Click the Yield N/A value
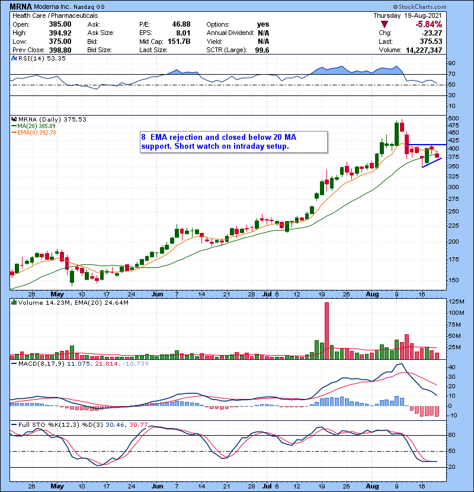The height and width of the screenshot is (492, 474). (263, 41)
